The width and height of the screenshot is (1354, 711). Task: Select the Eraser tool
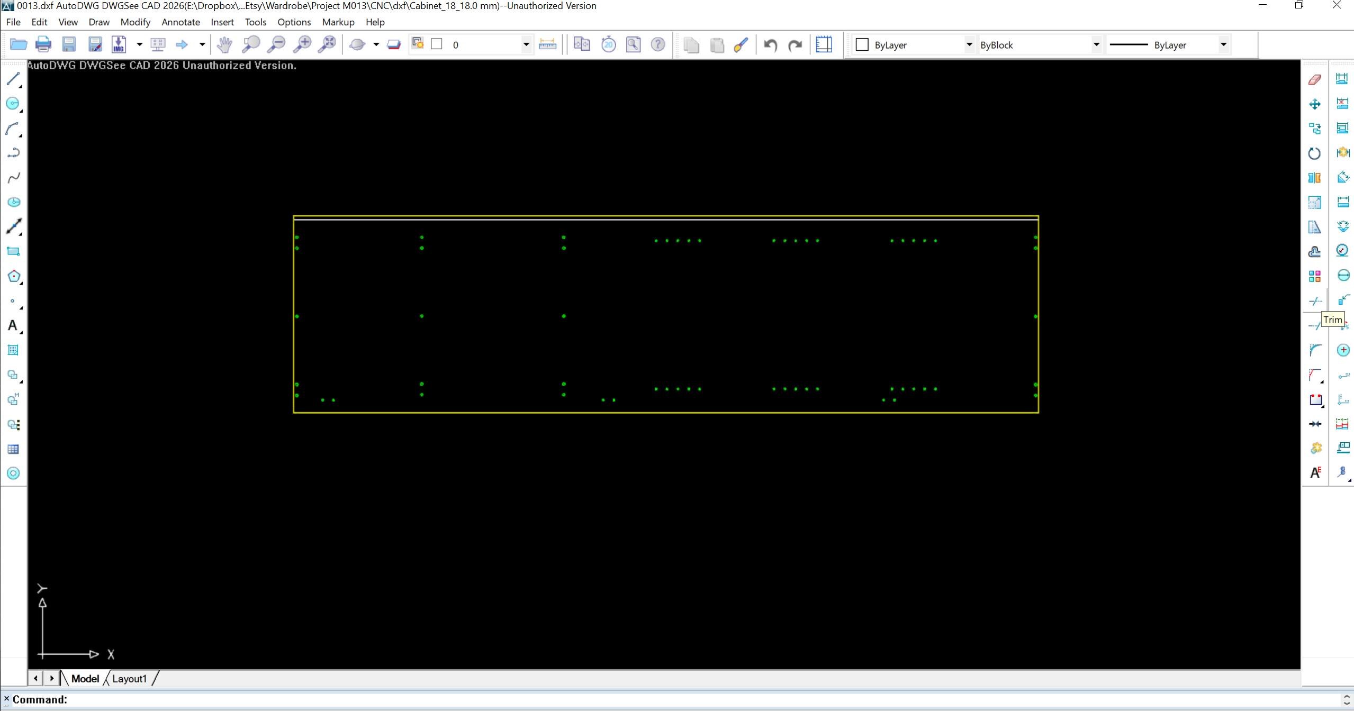[1315, 79]
